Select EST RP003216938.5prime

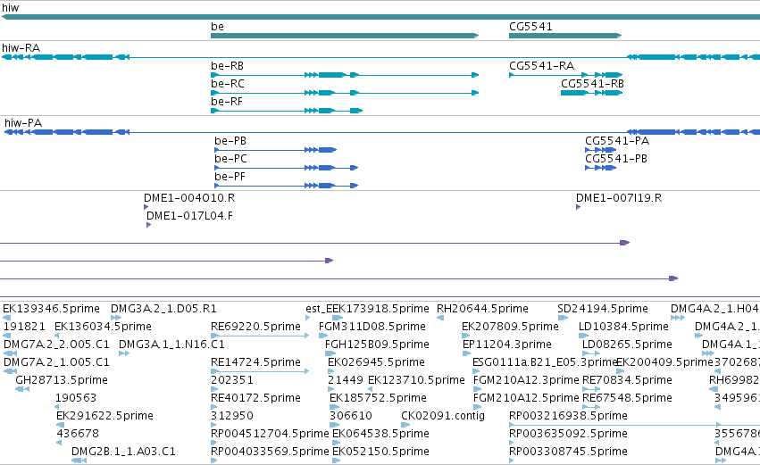(568, 417)
